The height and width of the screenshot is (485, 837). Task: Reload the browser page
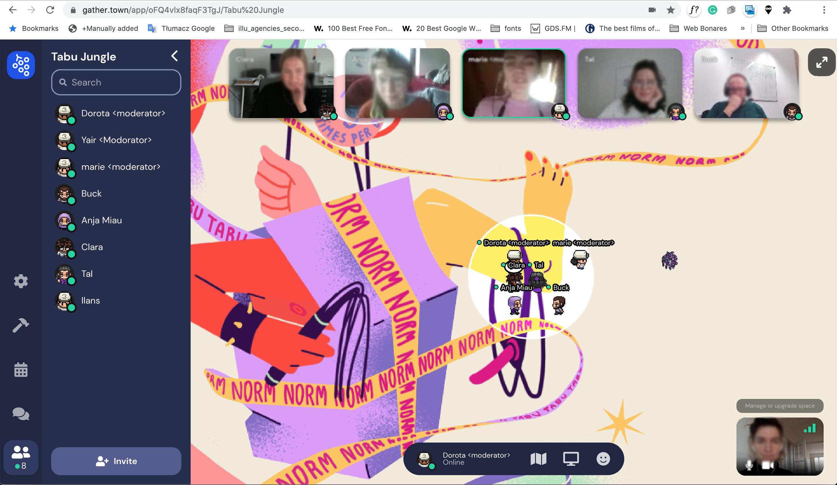[50, 10]
